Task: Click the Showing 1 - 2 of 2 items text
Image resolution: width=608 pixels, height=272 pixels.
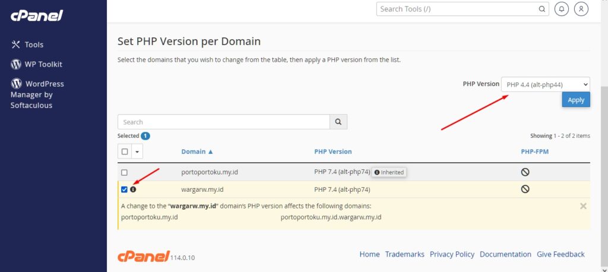Action: 560,136
